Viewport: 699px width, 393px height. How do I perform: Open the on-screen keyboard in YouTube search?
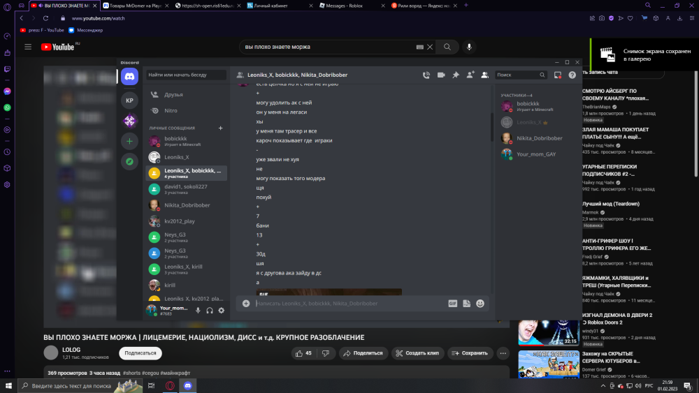point(419,47)
